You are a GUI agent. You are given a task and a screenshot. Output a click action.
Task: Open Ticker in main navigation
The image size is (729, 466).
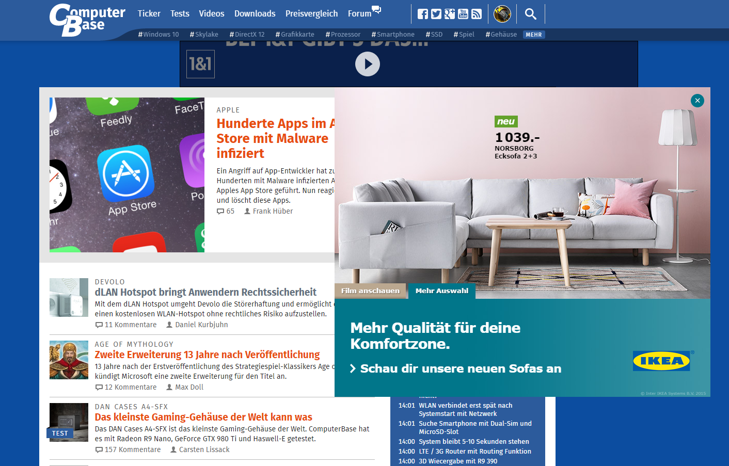pos(149,13)
